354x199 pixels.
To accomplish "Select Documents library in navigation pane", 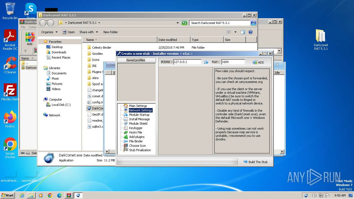I will [59, 73].
